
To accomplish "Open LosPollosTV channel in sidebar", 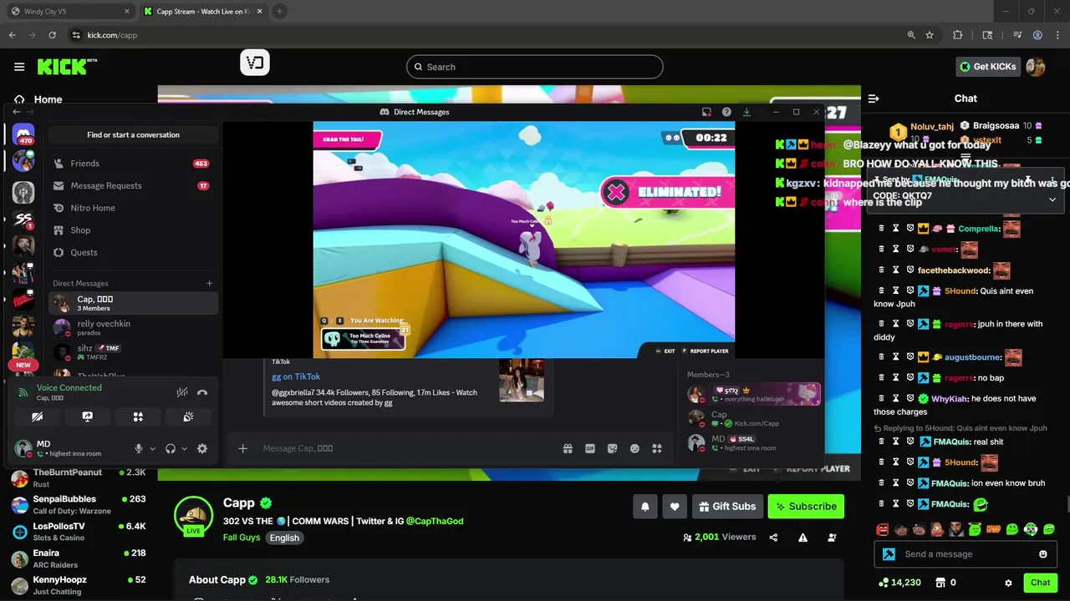I will coord(79,532).
